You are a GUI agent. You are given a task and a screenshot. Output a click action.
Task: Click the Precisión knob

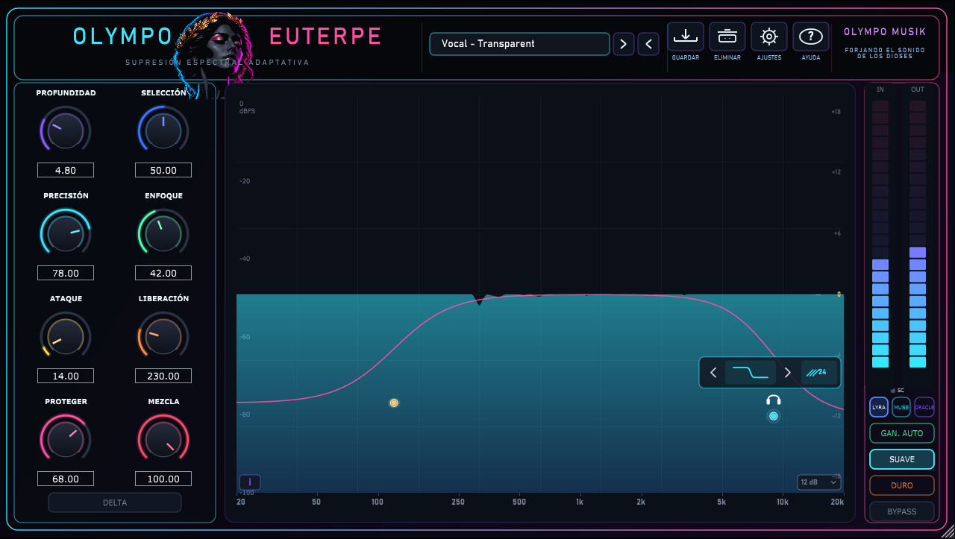66,233
